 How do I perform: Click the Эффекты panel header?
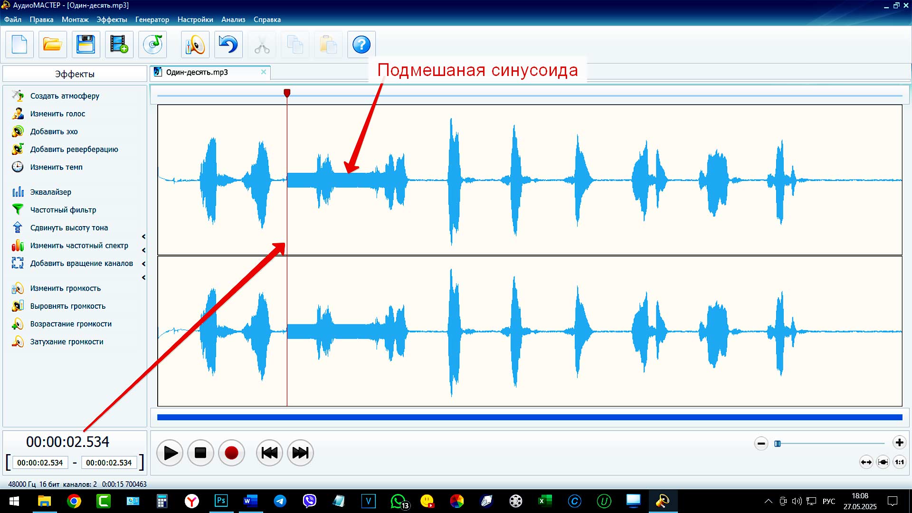click(x=75, y=74)
